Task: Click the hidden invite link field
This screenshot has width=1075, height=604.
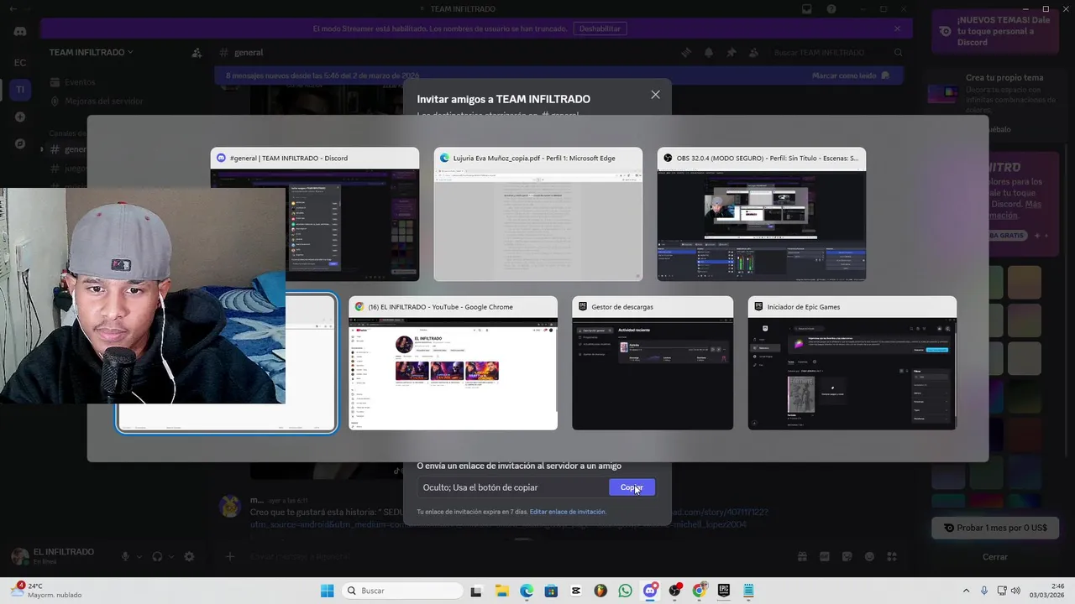Action: (514, 487)
